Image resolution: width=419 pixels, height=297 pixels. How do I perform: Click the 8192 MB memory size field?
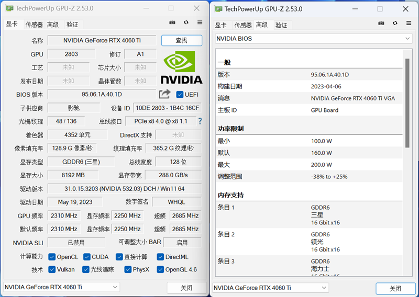pyautogui.click(x=73, y=175)
